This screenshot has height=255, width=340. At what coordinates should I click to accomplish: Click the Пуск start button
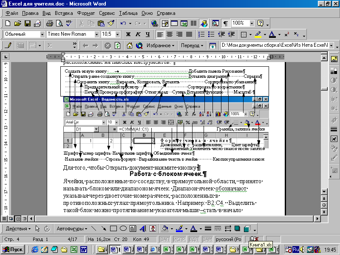point(13,249)
